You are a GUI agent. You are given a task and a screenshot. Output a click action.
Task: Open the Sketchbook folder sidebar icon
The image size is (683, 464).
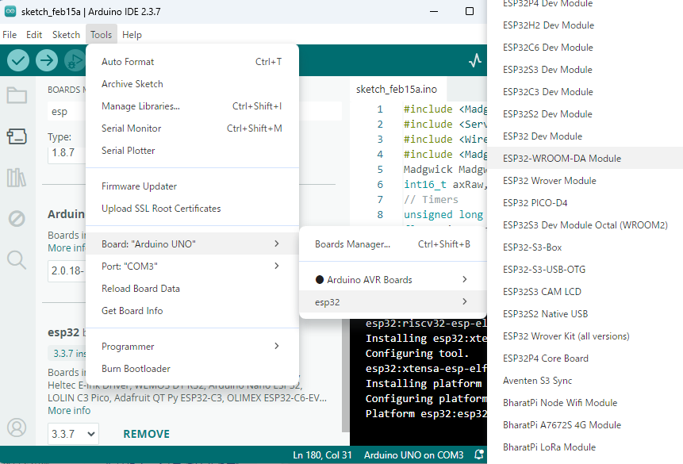coord(17,96)
